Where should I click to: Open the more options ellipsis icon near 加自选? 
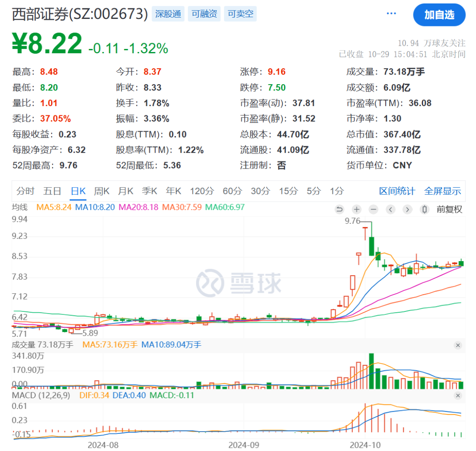[391, 13]
